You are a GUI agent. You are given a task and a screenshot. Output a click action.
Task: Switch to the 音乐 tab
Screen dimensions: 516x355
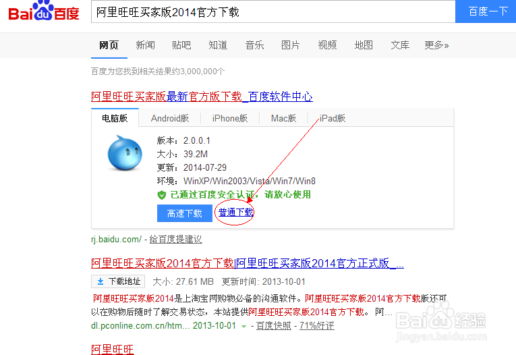click(254, 45)
